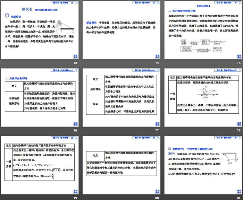Click the 适用情况 table cell on slide 77

click(95, 90)
